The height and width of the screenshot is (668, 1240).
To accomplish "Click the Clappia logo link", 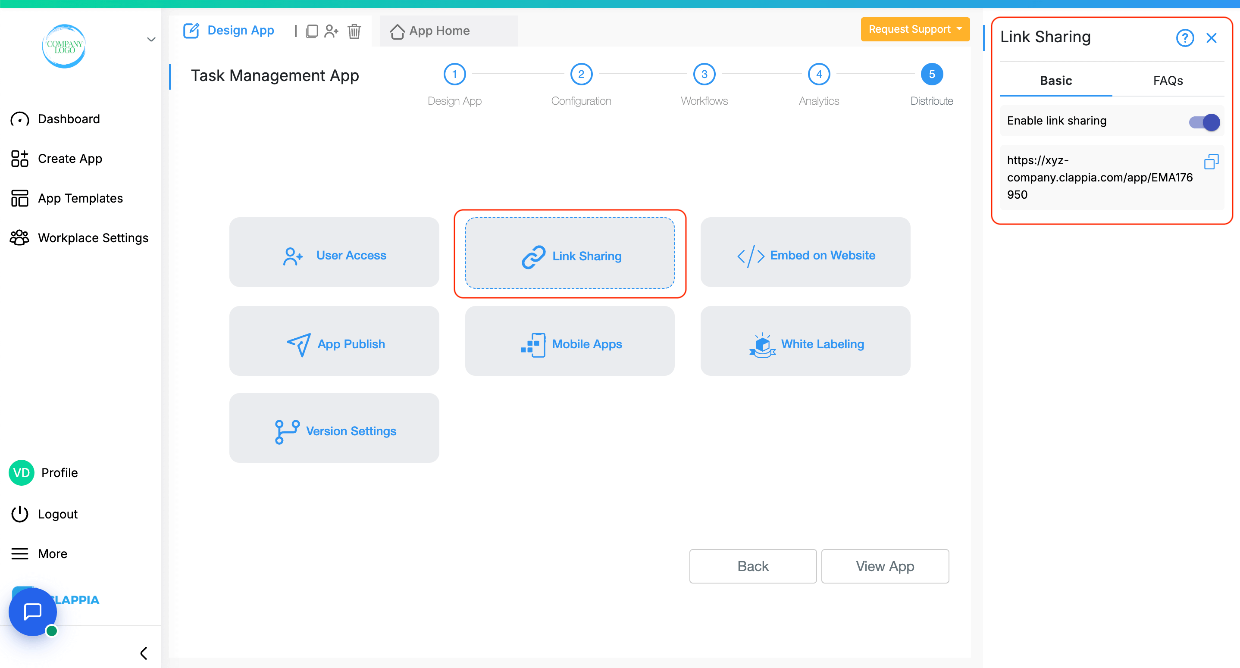I will coord(75,599).
